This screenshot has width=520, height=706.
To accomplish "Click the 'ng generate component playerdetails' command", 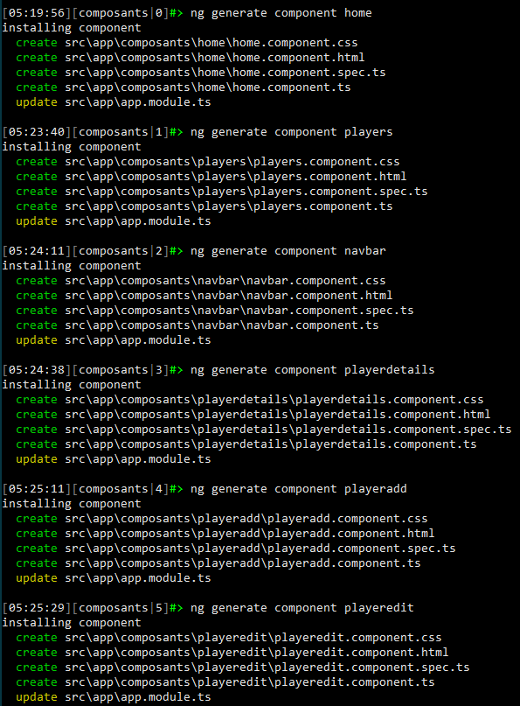I will (313, 370).
